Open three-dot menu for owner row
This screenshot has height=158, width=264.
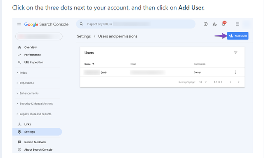click(236, 72)
